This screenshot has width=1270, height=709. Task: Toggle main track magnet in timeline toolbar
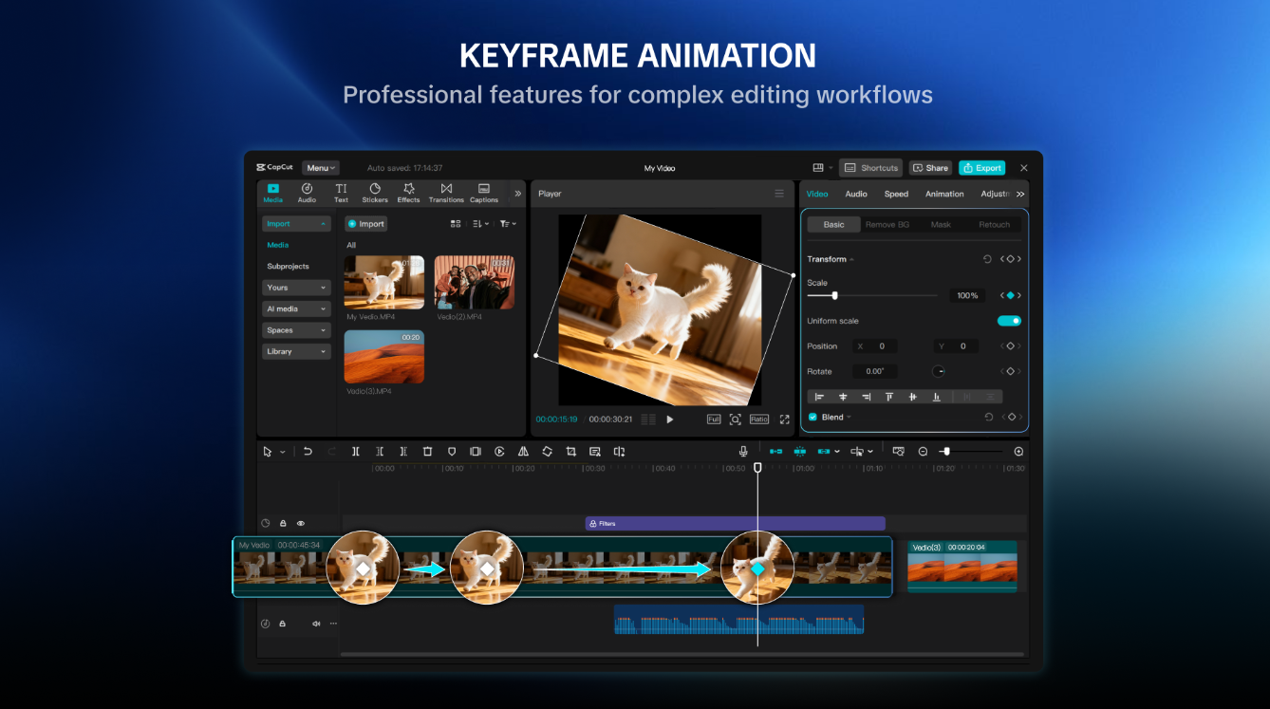click(775, 452)
